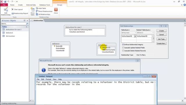
Task: Click the Access application icon in title bar
Action: pyautogui.click(x=1, y=1)
